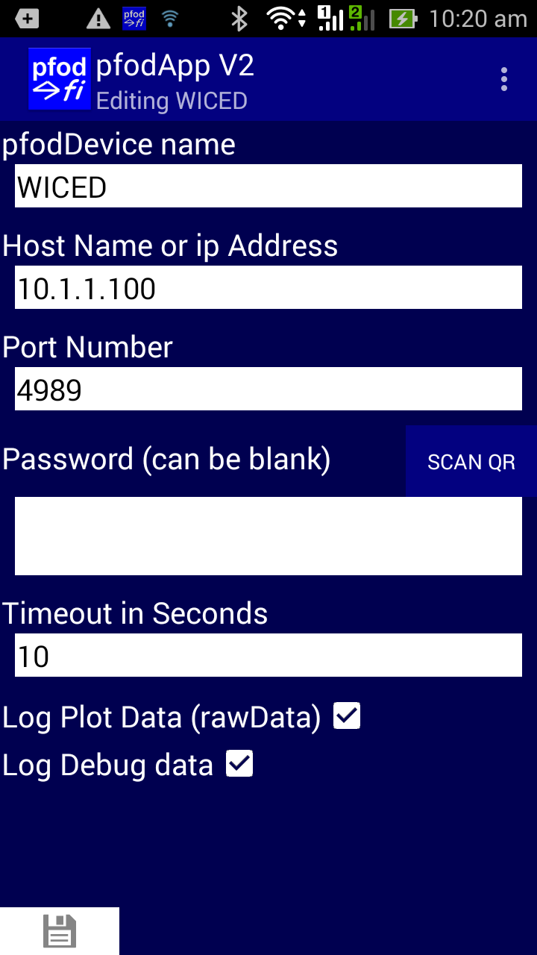This screenshot has height=955, width=537.
Task: Open the three-dot overflow menu
Action: [504, 79]
